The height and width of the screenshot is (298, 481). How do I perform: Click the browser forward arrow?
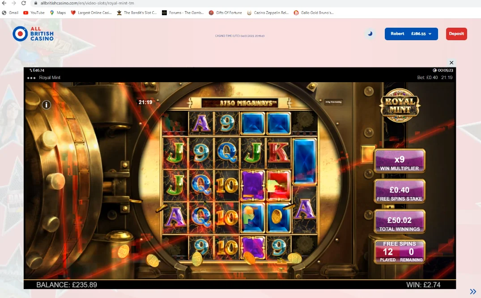(14, 3)
